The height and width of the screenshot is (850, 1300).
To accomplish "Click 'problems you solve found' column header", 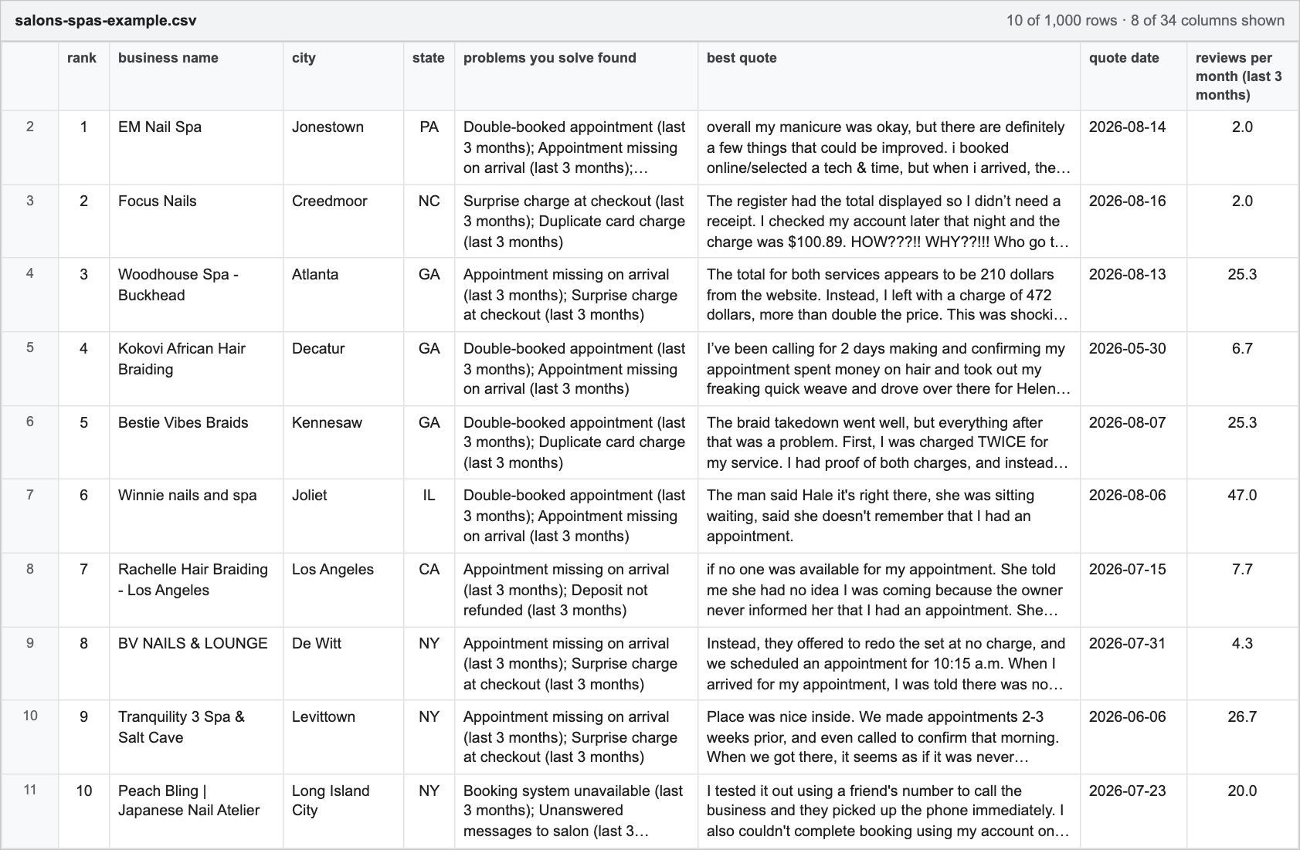I will click(x=576, y=76).
